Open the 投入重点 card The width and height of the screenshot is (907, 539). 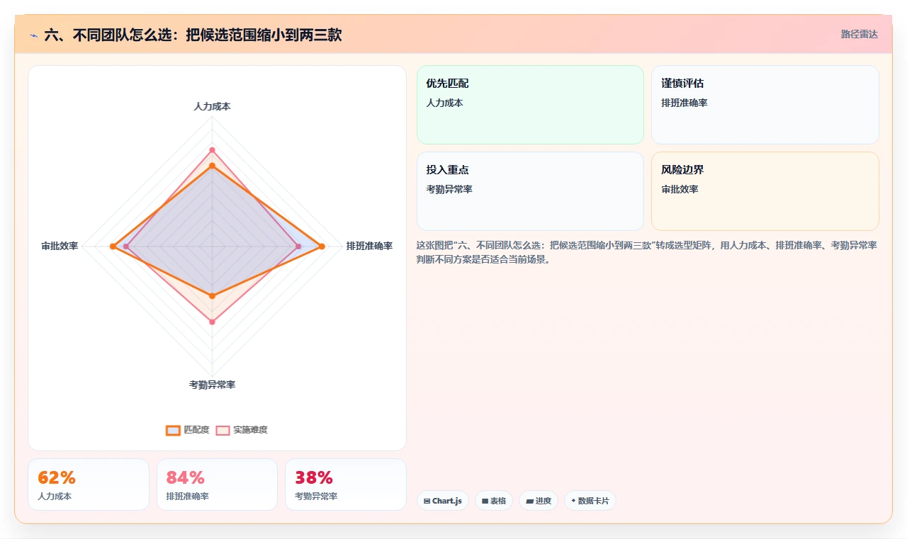(x=530, y=191)
